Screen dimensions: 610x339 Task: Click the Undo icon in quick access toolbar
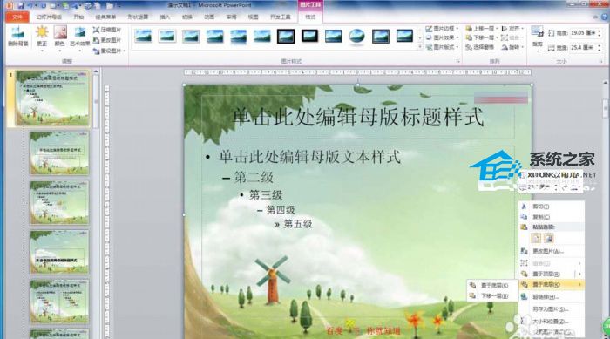[30, 5]
